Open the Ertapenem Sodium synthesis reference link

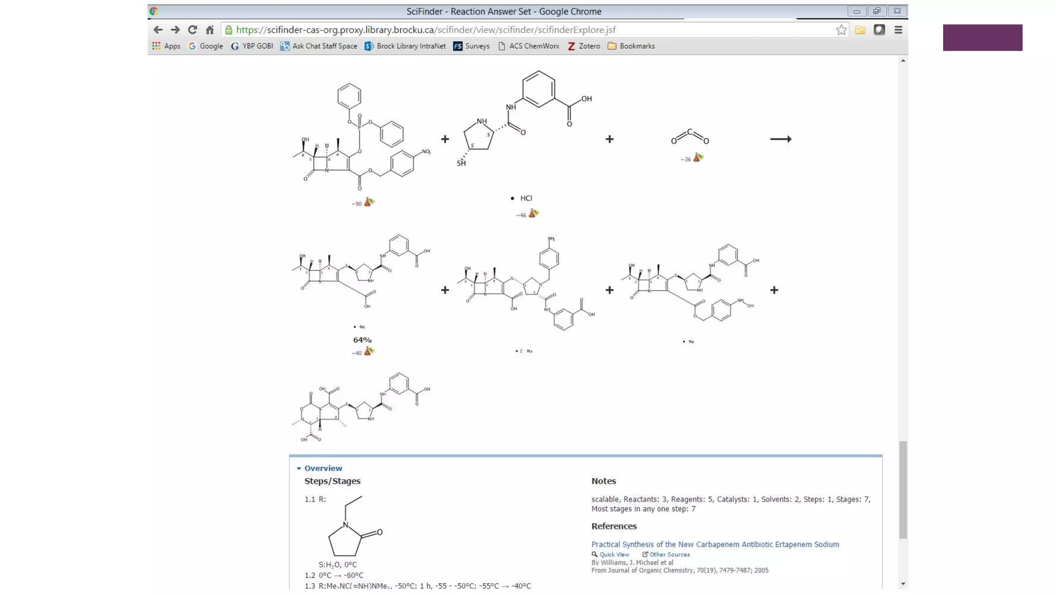point(715,544)
